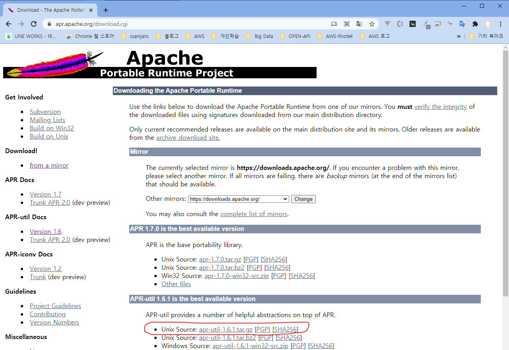509x350 pixels.
Task: Open APR-util Docs Version 1.6 link
Action: pos(45,231)
